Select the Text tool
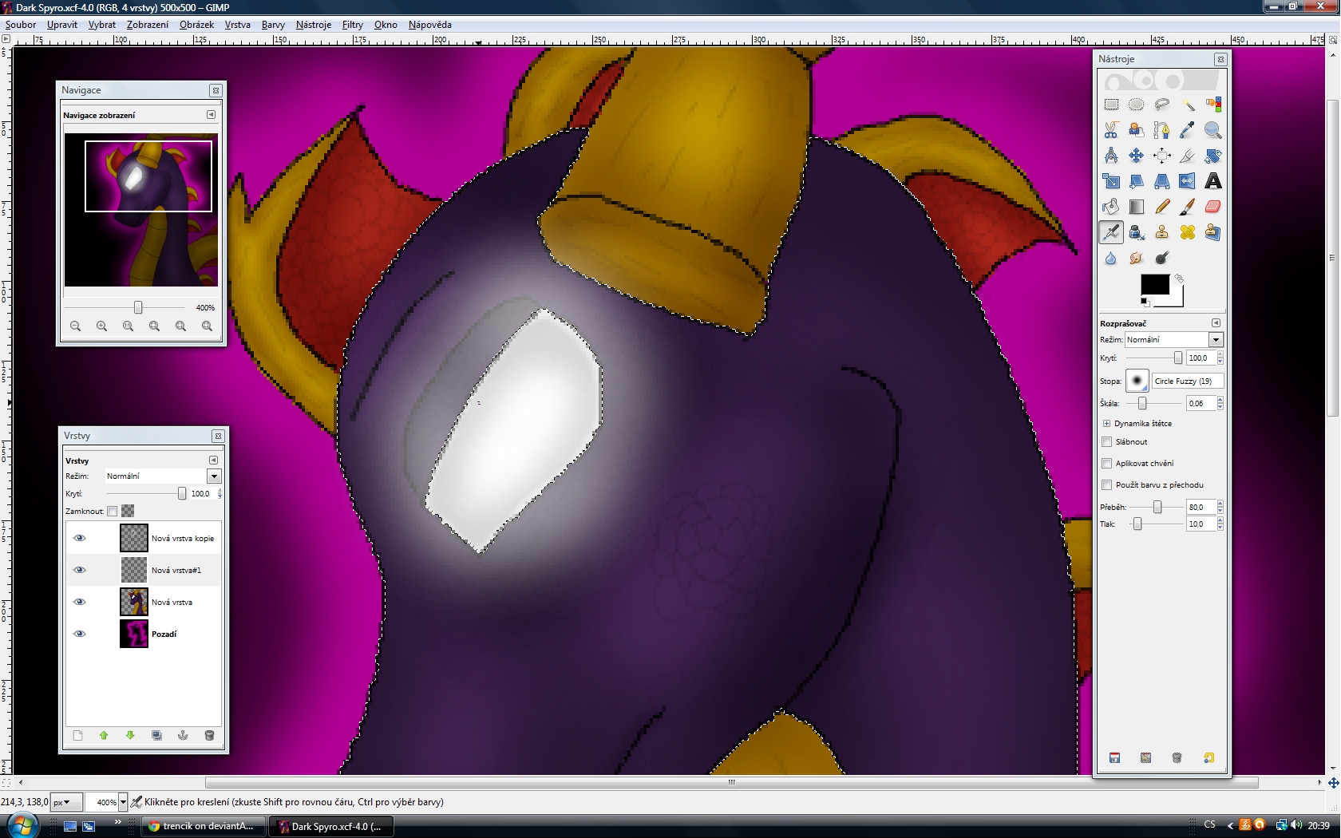 point(1213,181)
